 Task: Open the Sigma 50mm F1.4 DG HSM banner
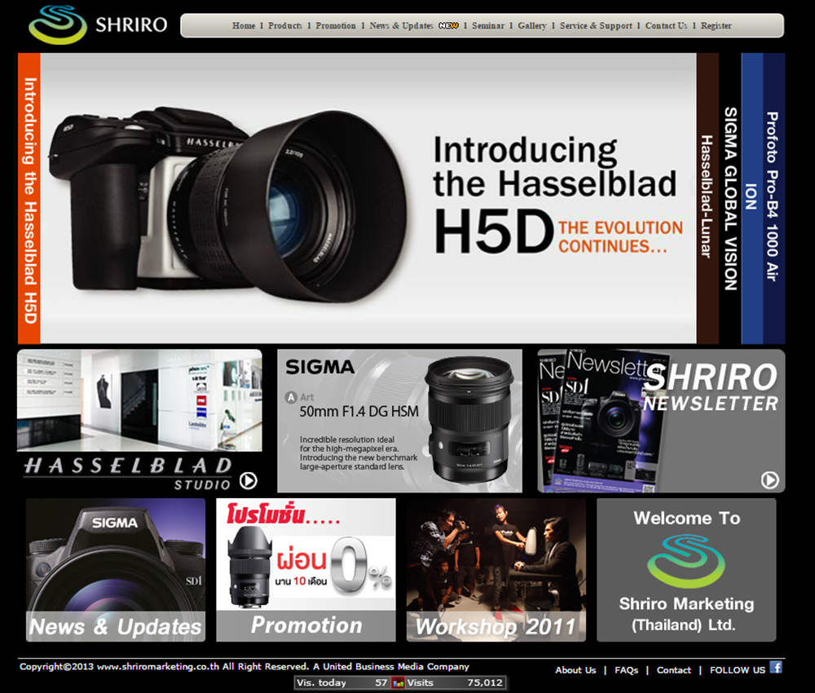(399, 421)
